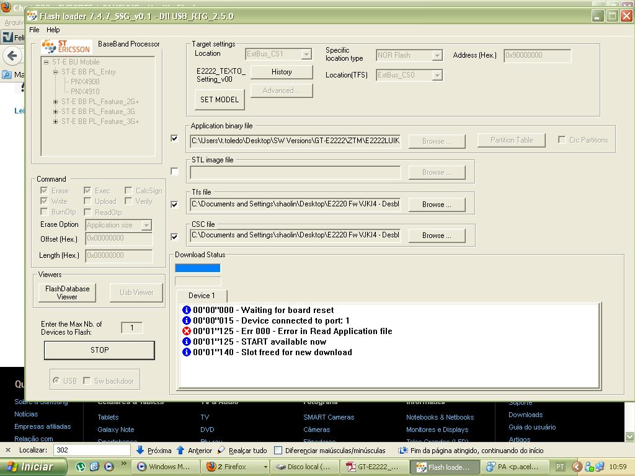The image size is (635, 476).
Task: Click the media player quick launch icon
Action: click(x=109, y=467)
